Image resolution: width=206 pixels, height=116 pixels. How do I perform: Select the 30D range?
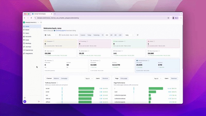pos(107,35)
